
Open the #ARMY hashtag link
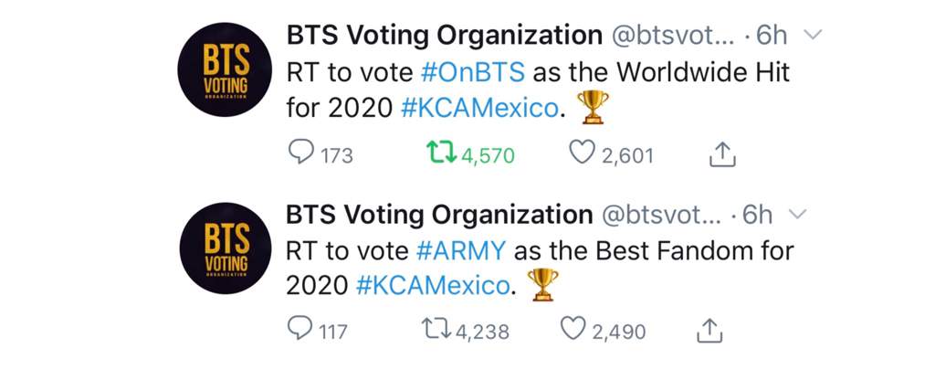pyautogui.click(x=461, y=250)
